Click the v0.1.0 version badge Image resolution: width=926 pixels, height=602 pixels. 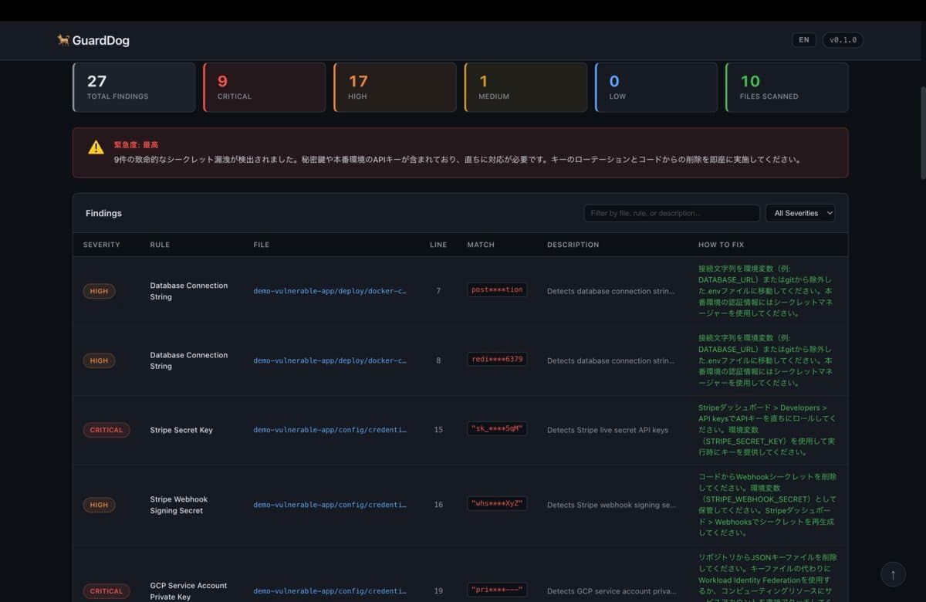[x=843, y=40]
